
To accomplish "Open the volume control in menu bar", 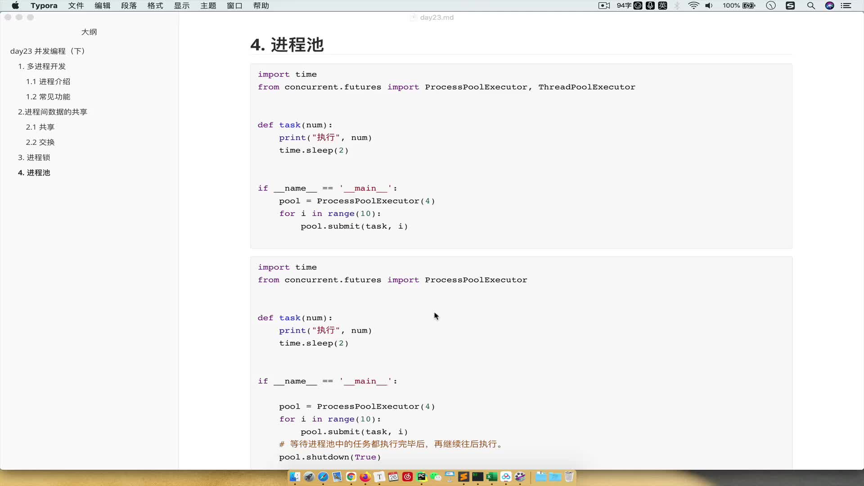I will pyautogui.click(x=709, y=5).
